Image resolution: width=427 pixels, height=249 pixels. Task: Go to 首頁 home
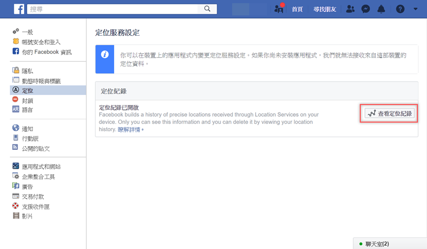297,9
